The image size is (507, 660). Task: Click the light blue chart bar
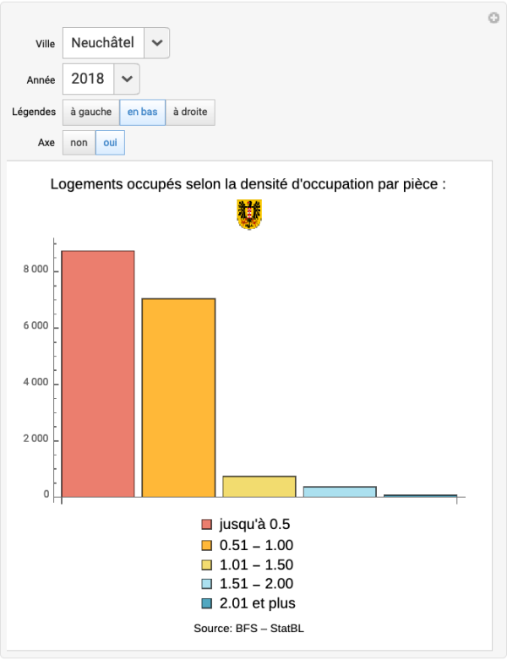[340, 492]
